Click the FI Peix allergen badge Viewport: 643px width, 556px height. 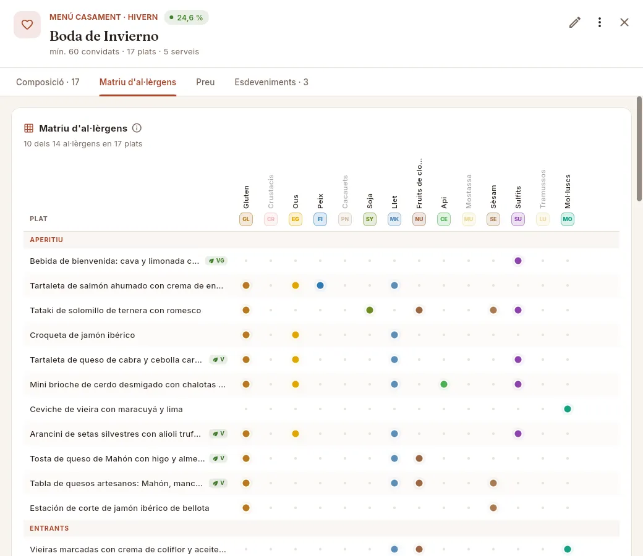320,219
